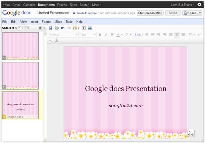The width and height of the screenshot is (205, 143).
Task: Add a new slide with the plus icon
Action: (x=19, y=28)
